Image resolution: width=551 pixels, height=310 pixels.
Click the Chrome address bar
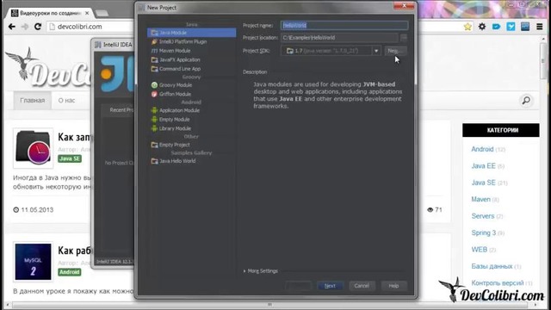91,27
